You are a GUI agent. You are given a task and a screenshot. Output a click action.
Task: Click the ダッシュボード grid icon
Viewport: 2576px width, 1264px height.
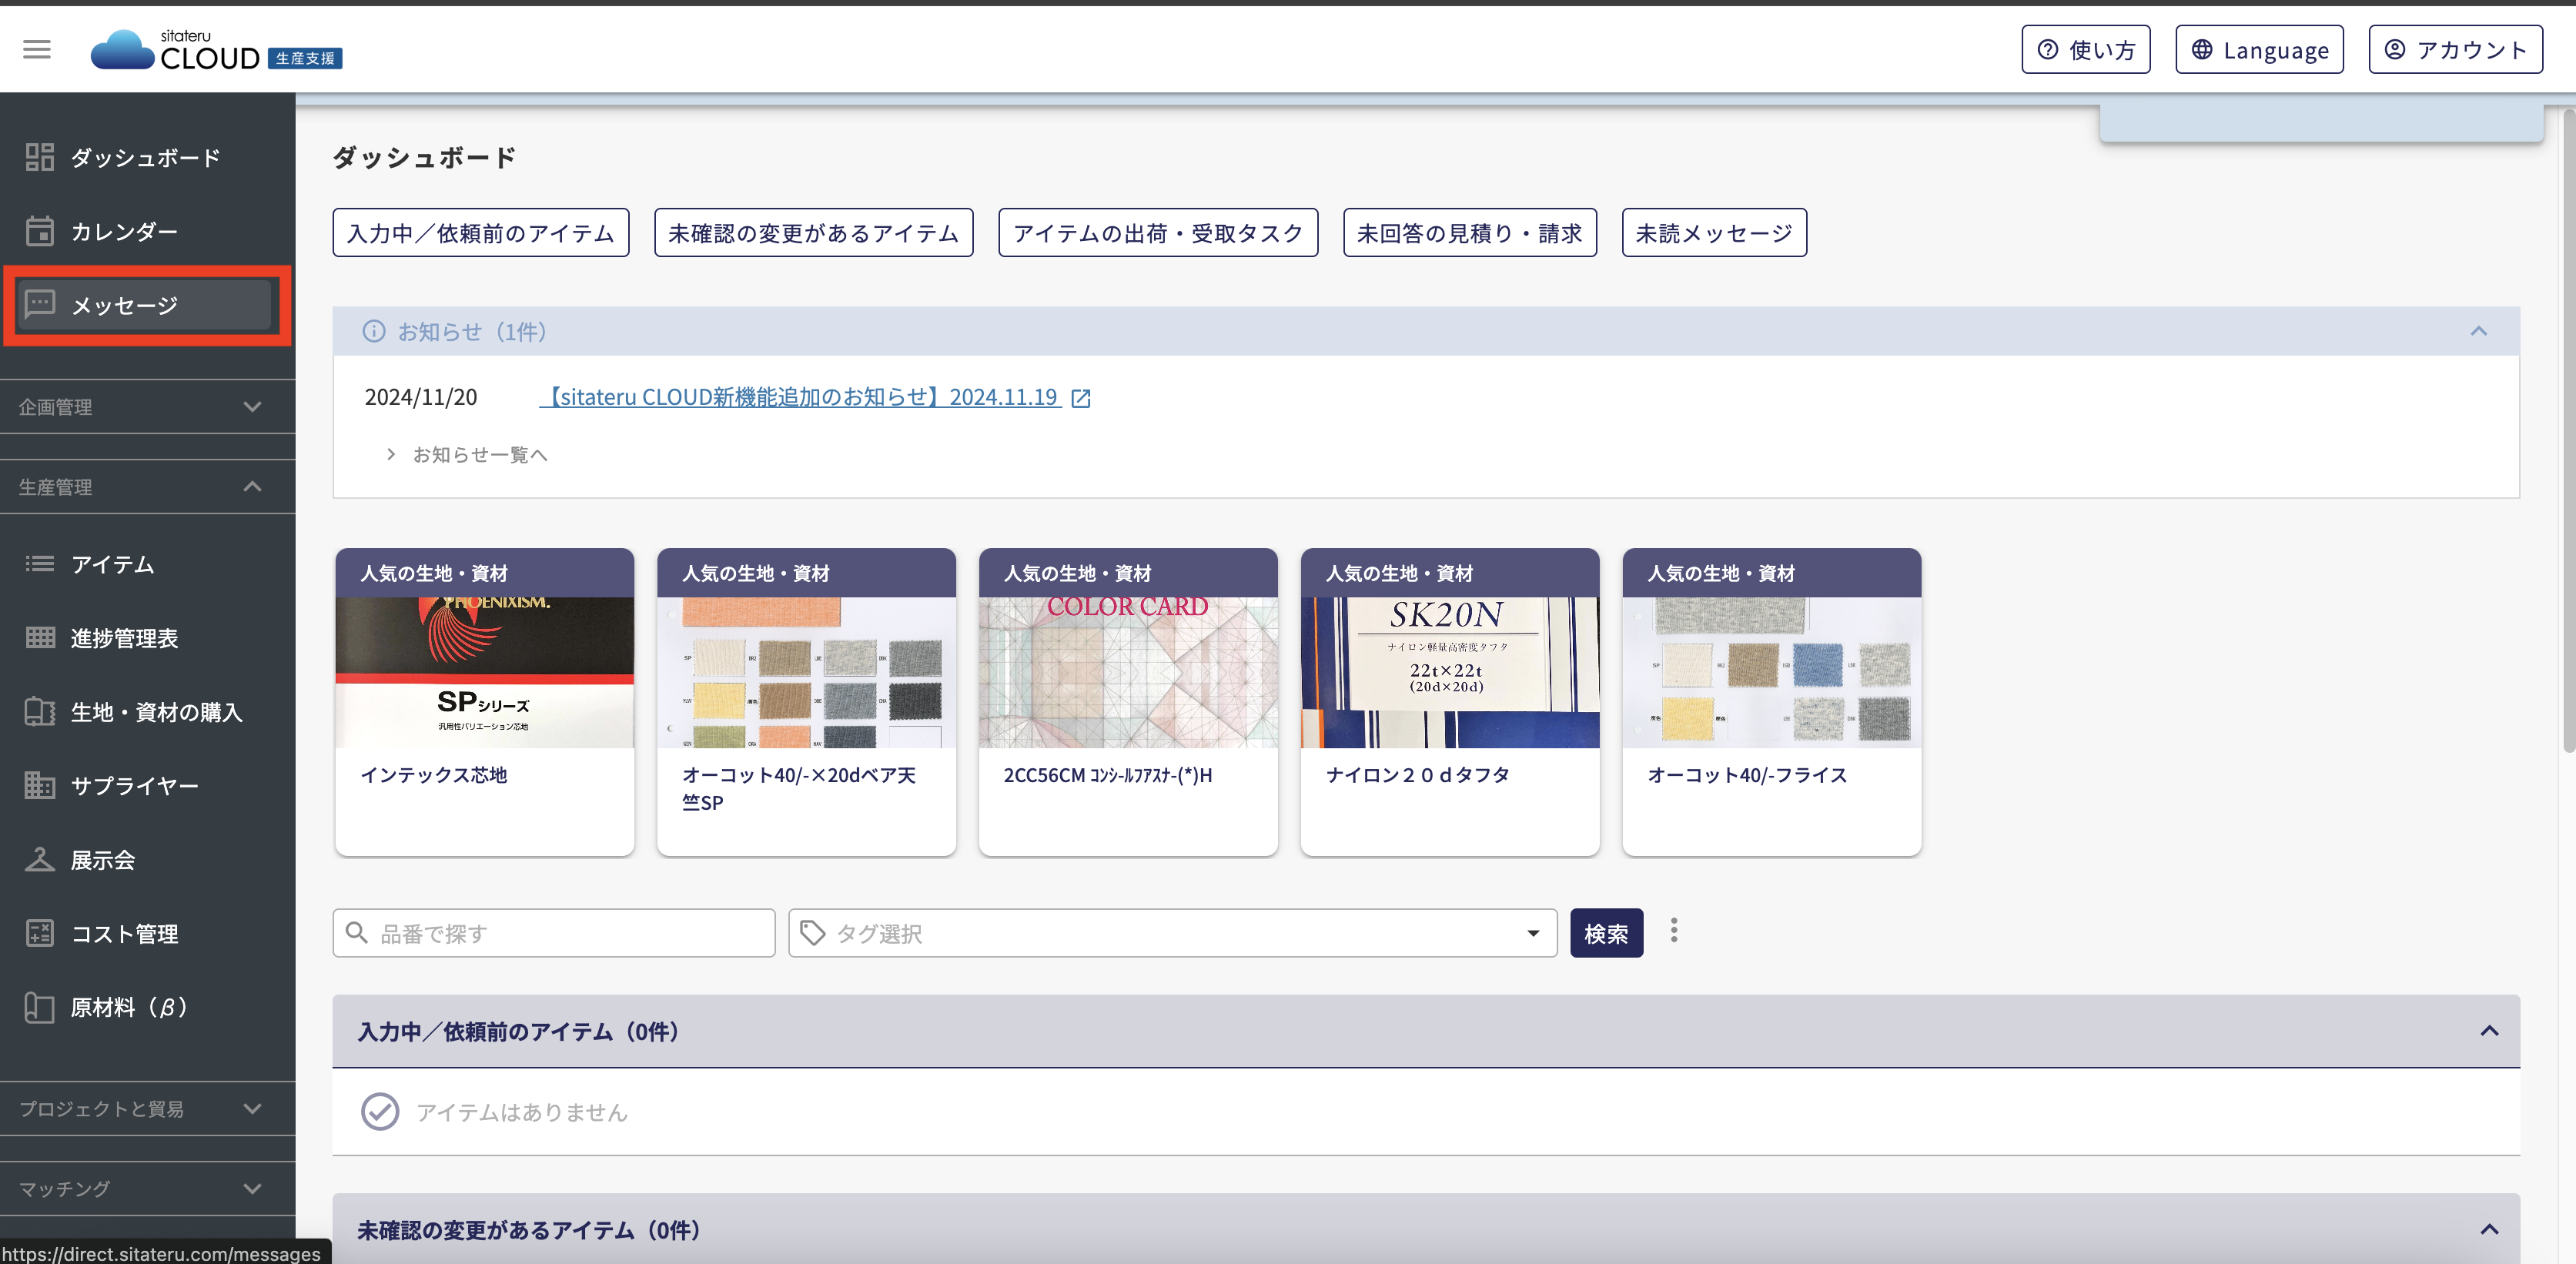tap(39, 157)
